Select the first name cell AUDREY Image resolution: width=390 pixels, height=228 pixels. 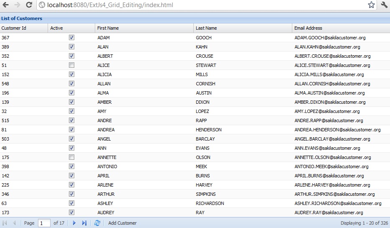[106, 213]
